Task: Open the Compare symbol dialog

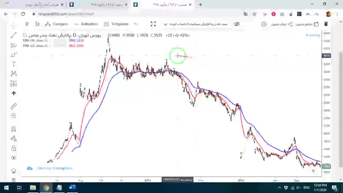Action: tap(57, 24)
